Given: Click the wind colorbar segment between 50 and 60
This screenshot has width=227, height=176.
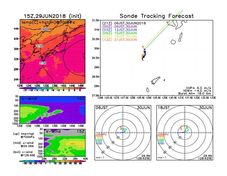Looking at the screenshot, I should click(x=78, y=161).
